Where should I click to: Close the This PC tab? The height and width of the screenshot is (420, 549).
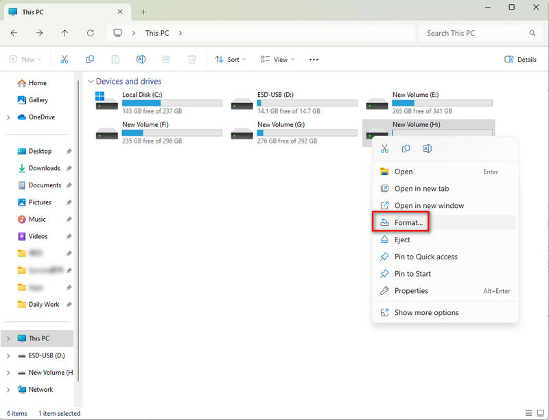(119, 12)
